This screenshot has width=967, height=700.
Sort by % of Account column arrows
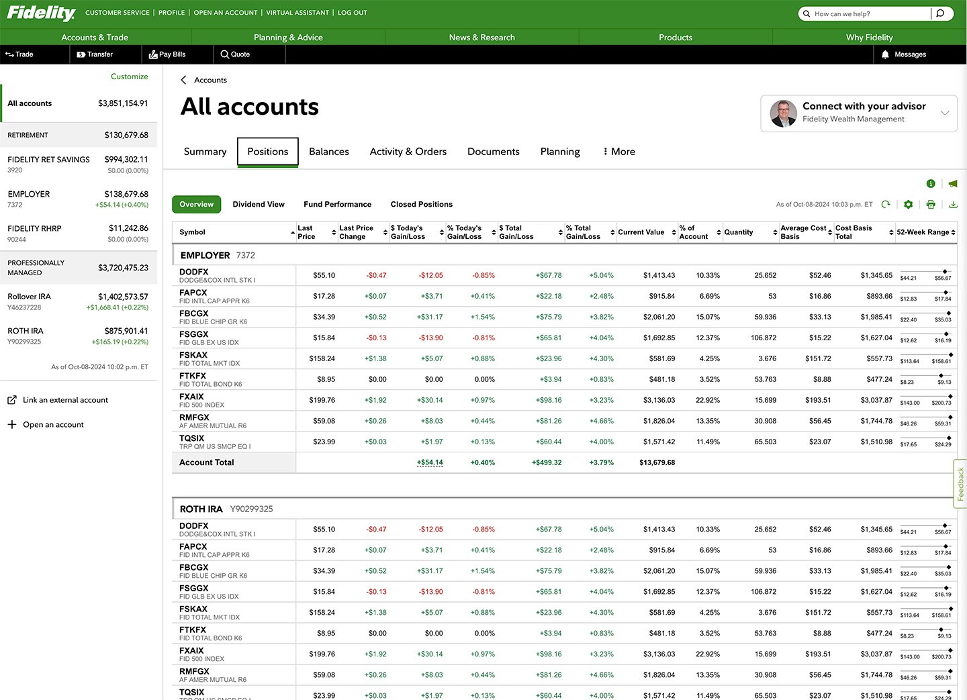(719, 232)
